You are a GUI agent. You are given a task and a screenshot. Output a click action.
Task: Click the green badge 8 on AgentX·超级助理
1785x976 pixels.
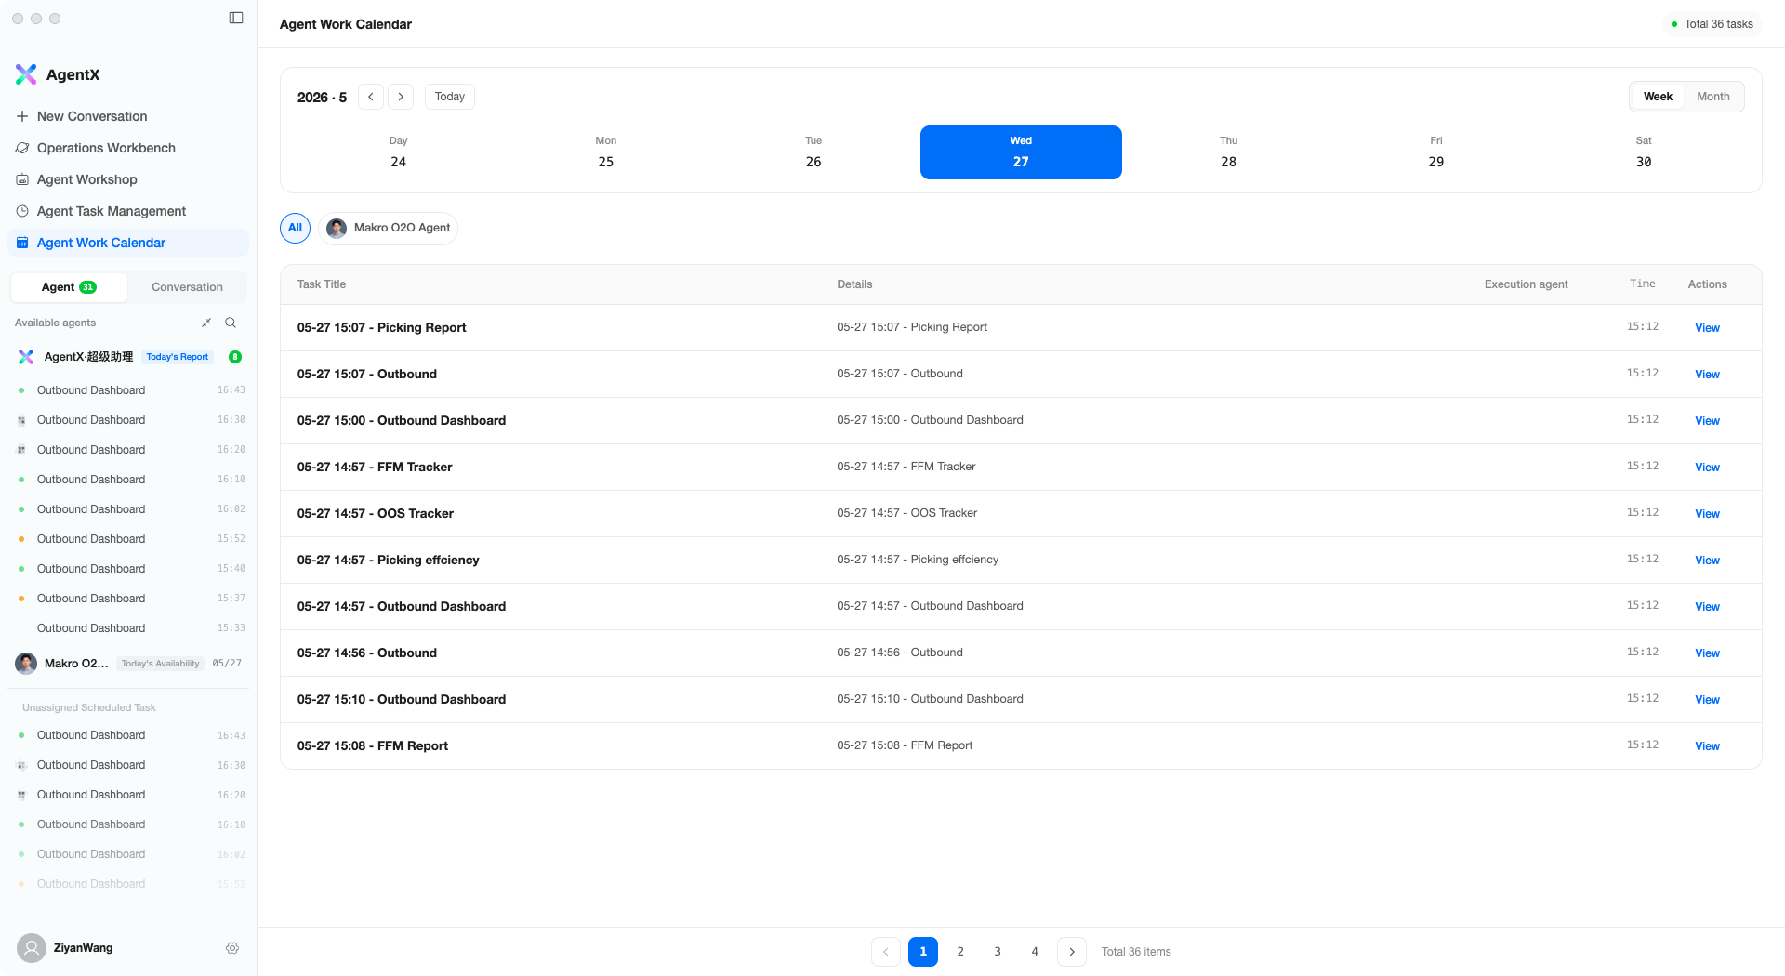pyautogui.click(x=235, y=357)
